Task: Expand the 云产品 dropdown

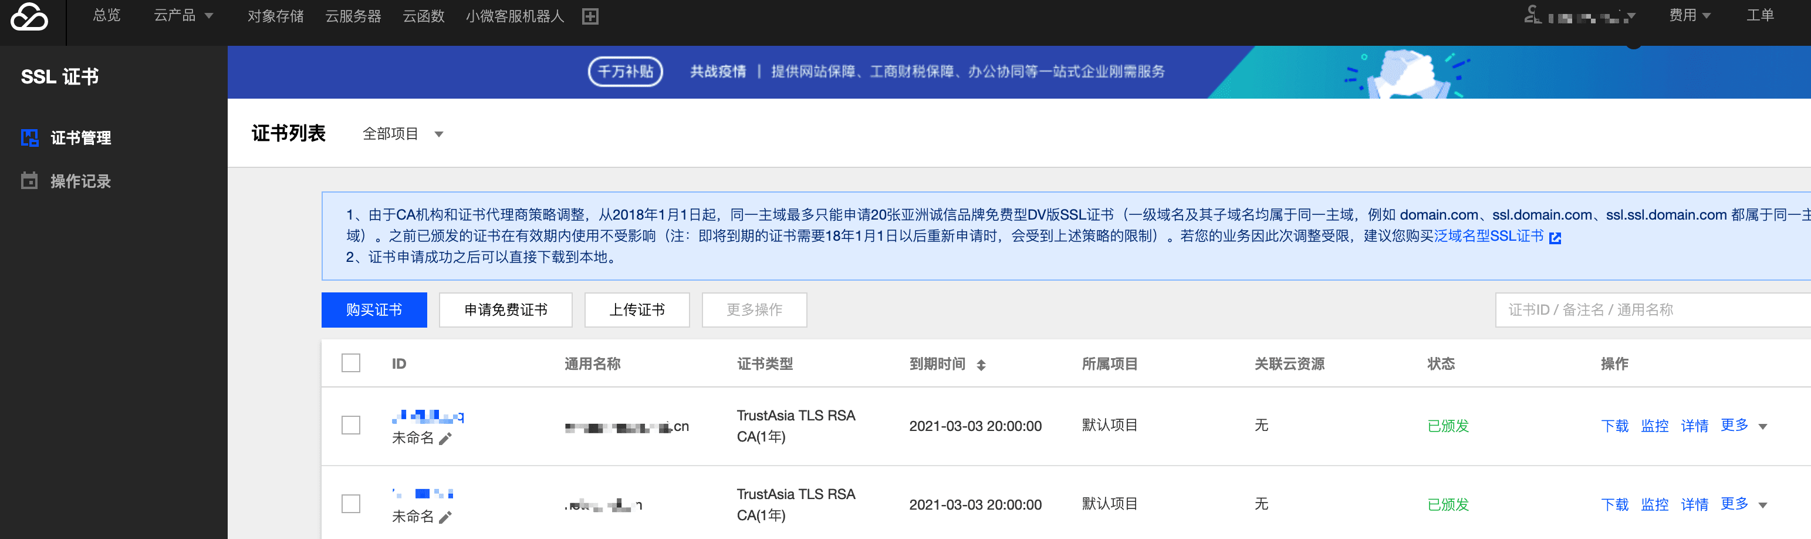Action: [184, 15]
